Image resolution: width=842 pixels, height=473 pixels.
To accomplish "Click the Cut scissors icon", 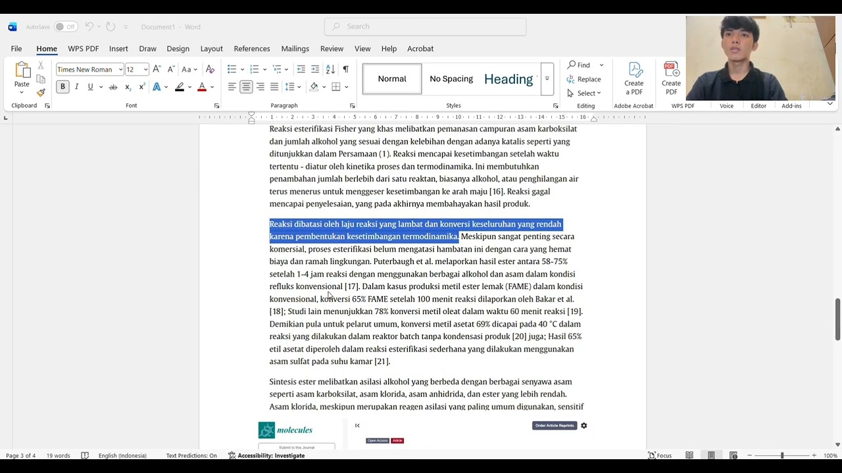I will [41, 66].
